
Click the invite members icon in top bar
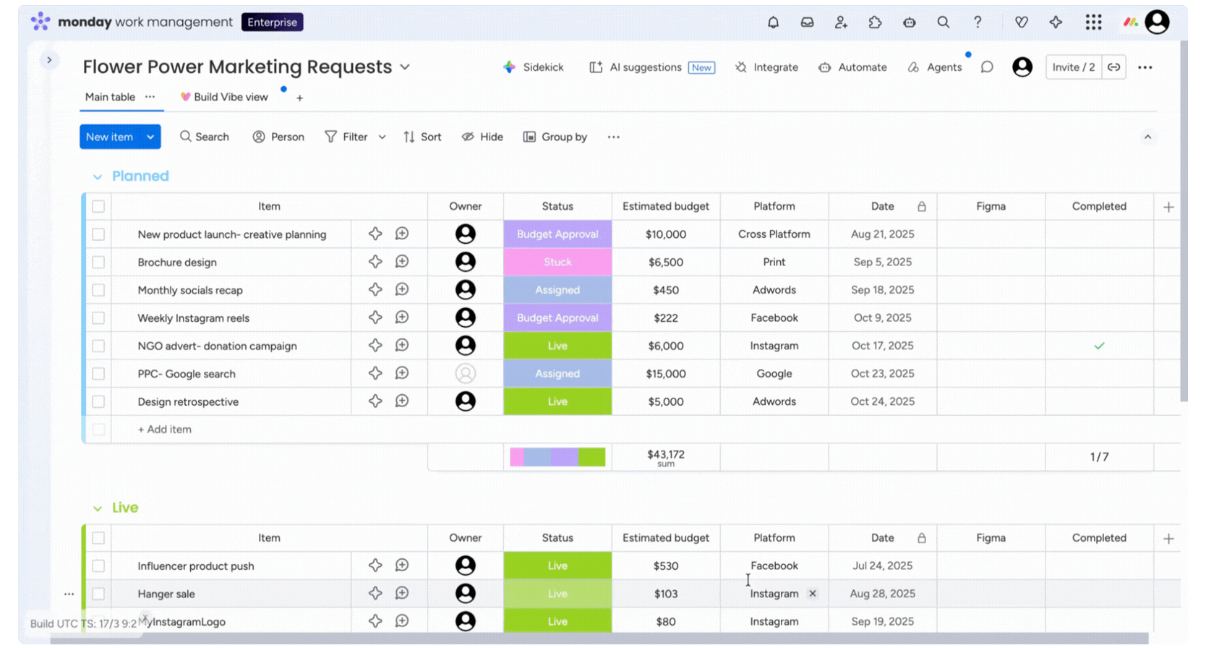coord(841,22)
